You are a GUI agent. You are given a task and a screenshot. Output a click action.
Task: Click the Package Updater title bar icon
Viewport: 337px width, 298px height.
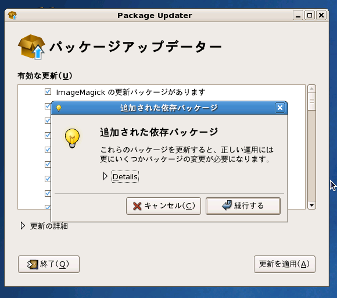pyautogui.click(x=12, y=15)
